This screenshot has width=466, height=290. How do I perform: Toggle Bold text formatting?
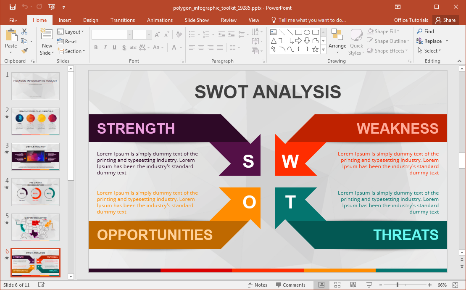(96, 47)
